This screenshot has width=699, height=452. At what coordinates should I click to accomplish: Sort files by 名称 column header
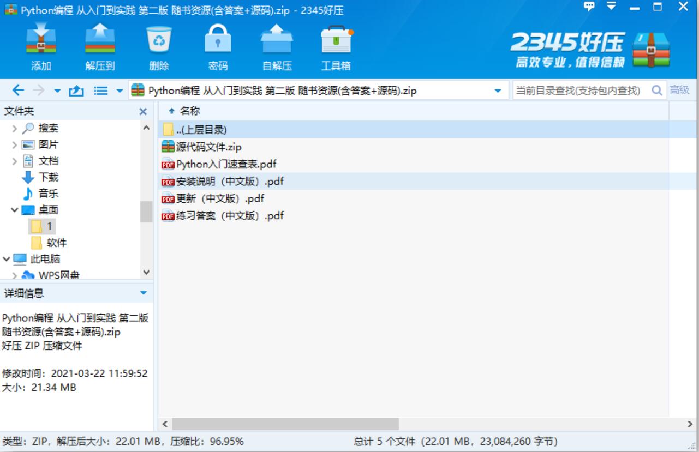pos(190,111)
